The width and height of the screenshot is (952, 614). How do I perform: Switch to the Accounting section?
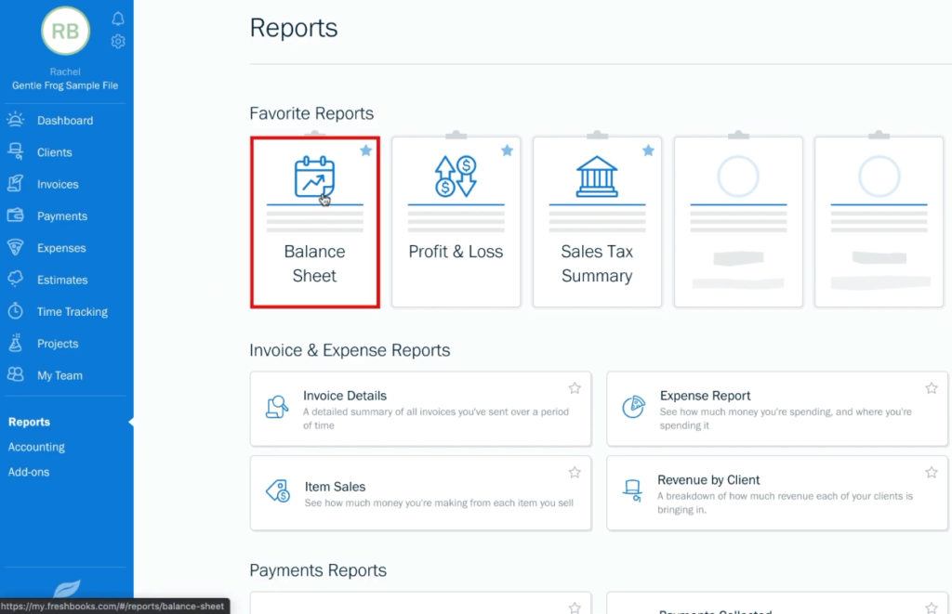37,447
